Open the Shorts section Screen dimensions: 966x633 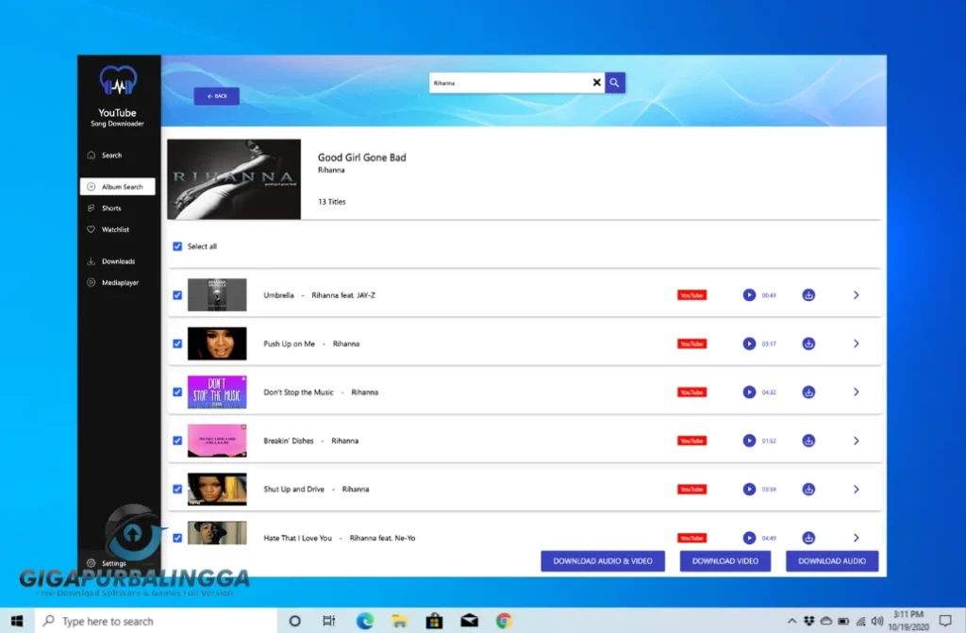tap(115, 208)
